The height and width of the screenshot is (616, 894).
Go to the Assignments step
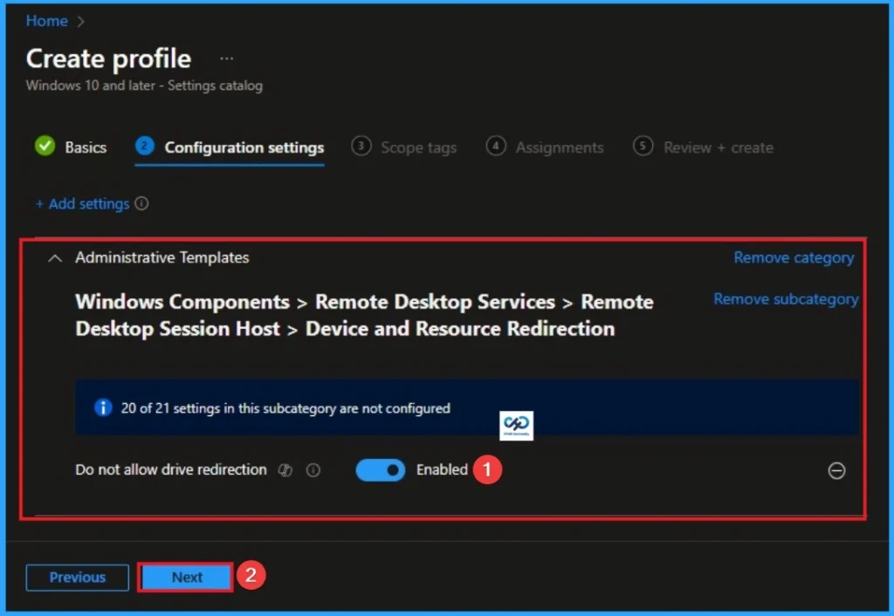pos(559,147)
